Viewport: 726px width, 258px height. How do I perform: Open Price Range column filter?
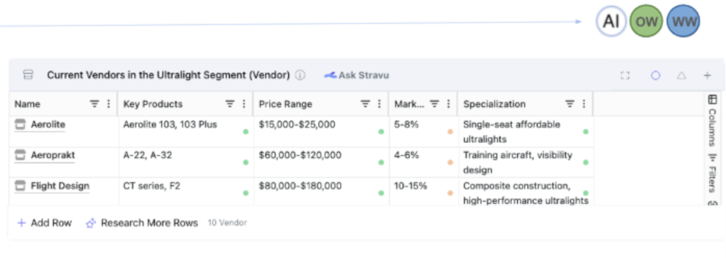[x=366, y=104]
